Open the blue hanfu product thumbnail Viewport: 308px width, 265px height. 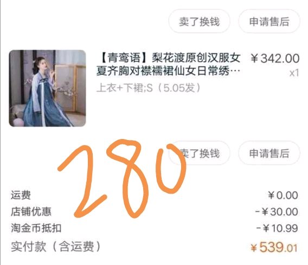(47, 88)
